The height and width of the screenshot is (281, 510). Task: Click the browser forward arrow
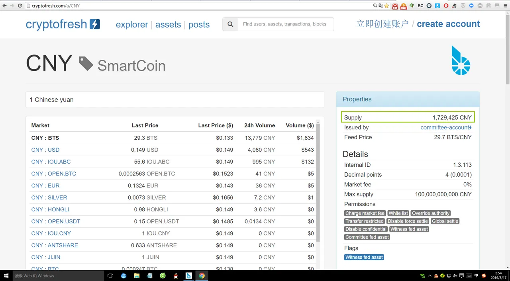(12, 6)
